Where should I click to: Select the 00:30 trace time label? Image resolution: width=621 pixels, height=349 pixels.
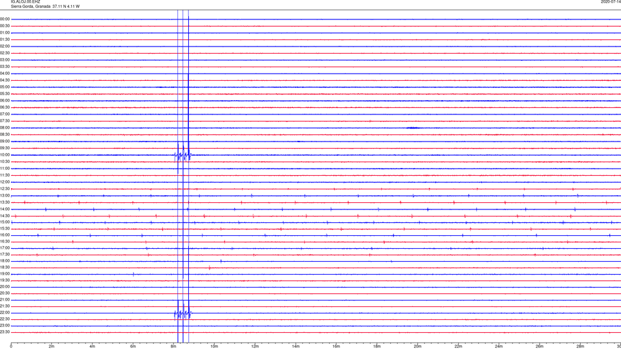coord(5,26)
